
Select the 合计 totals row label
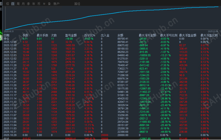[6, 138]
